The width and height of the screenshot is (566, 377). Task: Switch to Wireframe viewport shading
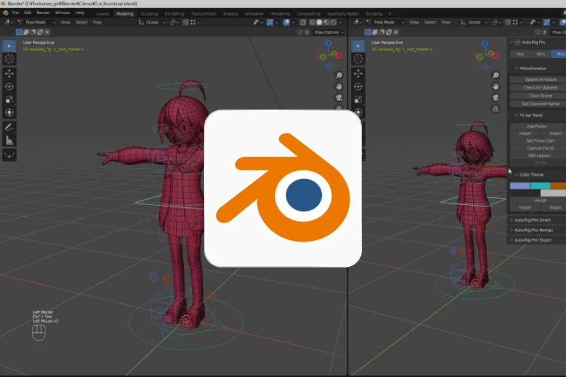pos(312,22)
